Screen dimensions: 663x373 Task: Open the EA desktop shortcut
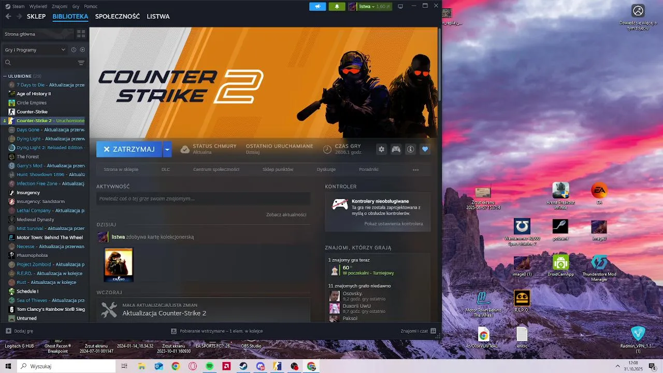click(x=599, y=194)
